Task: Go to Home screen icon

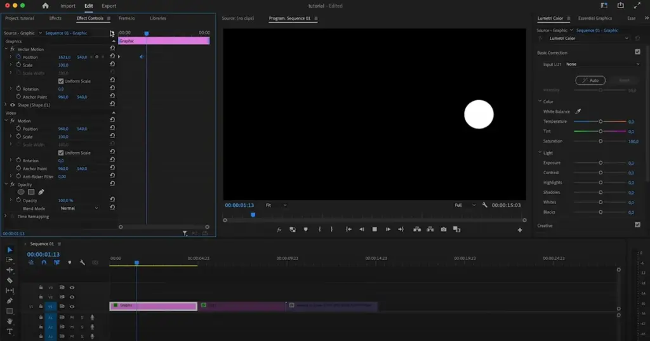Action: click(x=45, y=6)
